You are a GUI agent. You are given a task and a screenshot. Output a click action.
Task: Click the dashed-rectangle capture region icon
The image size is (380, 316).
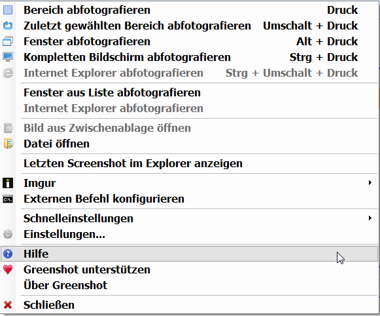pyautogui.click(x=8, y=10)
